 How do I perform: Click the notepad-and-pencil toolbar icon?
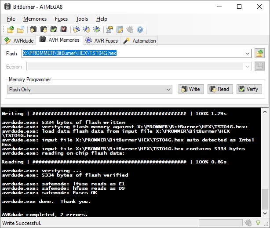click(120, 29)
